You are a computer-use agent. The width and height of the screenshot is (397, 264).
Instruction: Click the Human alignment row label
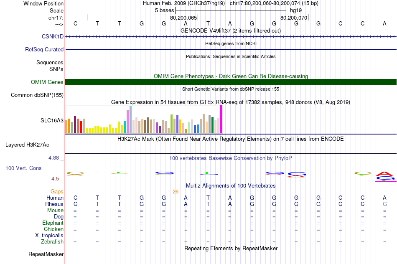point(55,198)
